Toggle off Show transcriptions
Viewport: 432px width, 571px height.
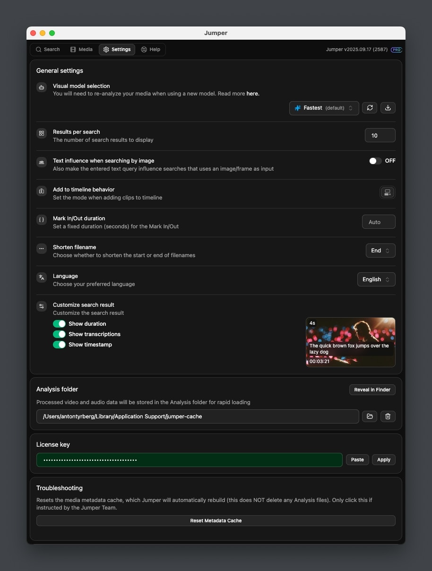pos(59,334)
